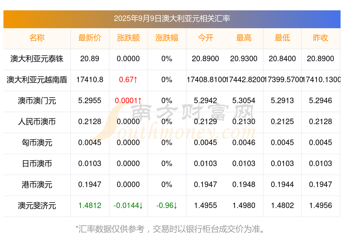Click the opening price 0.2129
344x240 pixels.
tap(205, 121)
